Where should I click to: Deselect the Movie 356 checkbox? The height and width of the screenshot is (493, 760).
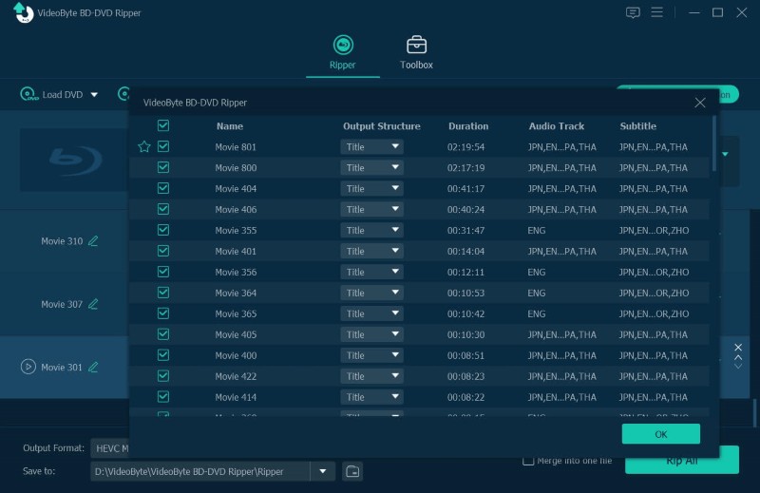(163, 272)
